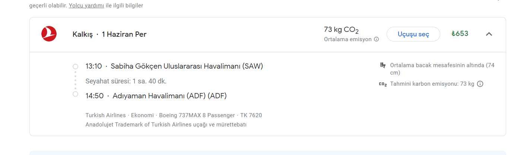Select the flight with Uçuşu seç button
530x155 pixels.
tap(413, 34)
